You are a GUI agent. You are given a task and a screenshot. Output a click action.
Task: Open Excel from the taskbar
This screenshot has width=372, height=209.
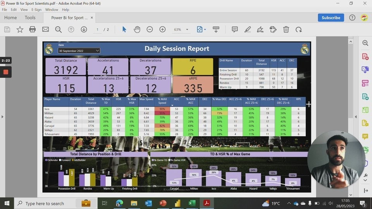[x=192, y=203]
